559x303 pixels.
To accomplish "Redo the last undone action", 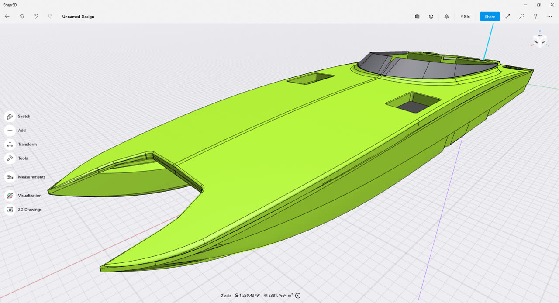I will [x=50, y=16].
